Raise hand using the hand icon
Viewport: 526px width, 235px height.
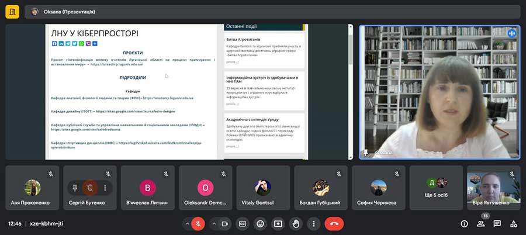[x=296, y=223]
